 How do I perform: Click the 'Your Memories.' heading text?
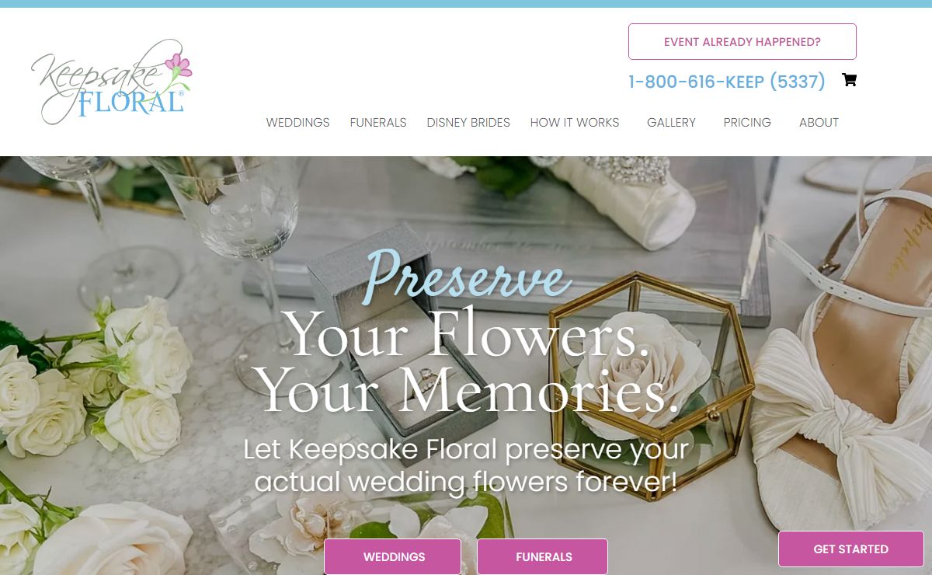point(466,390)
